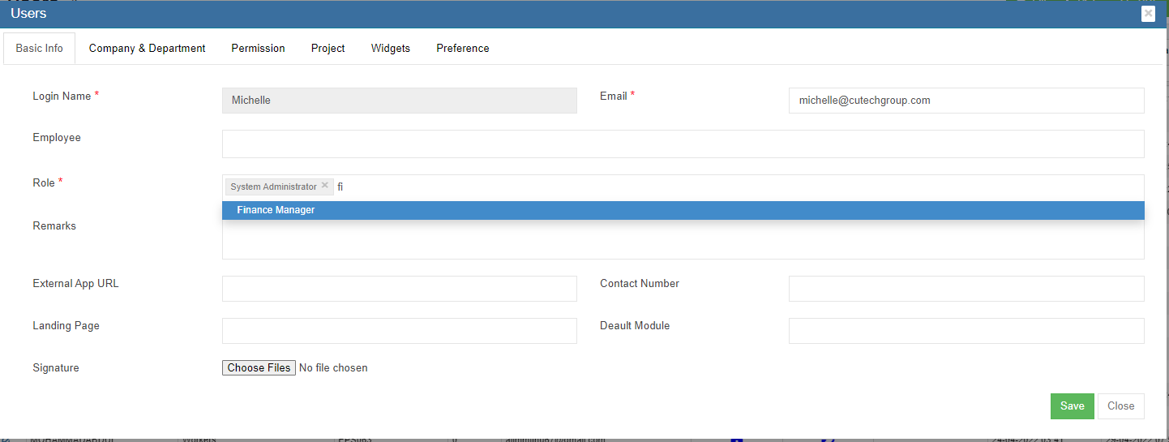Screen dimensions: 1169x442
Task: Switch to the Widgets tab
Action: coord(390,49)
